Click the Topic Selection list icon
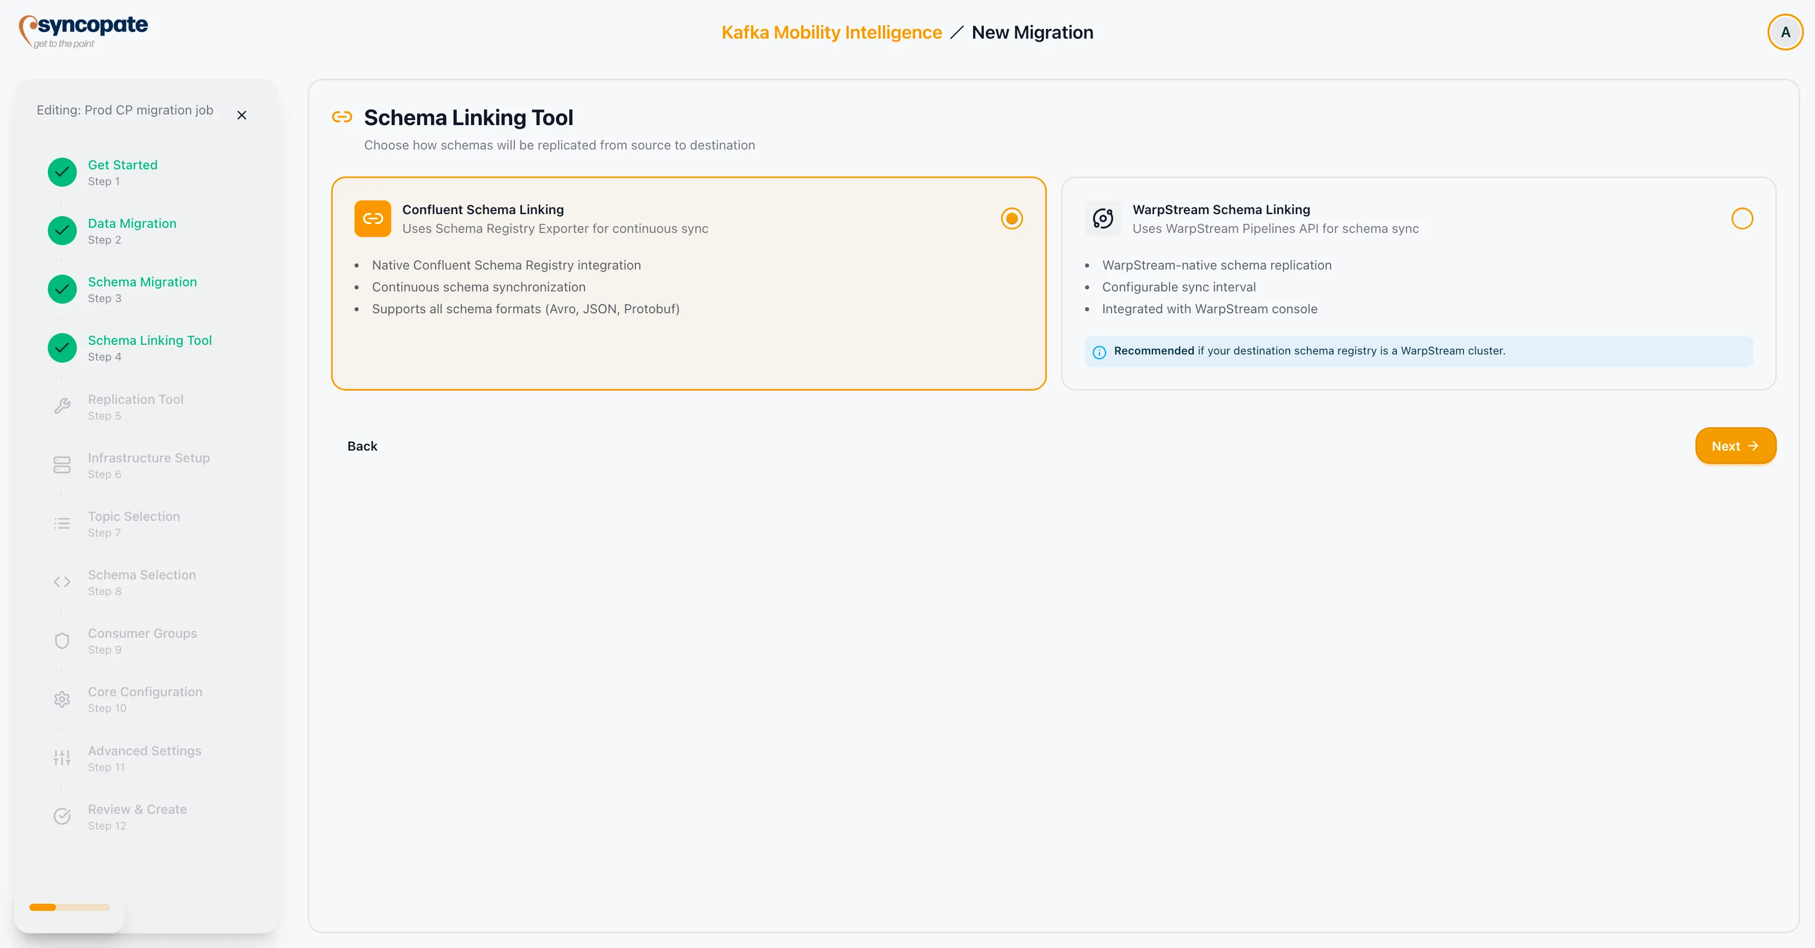This screenshot has height=948, width=1815. point(62,523)
